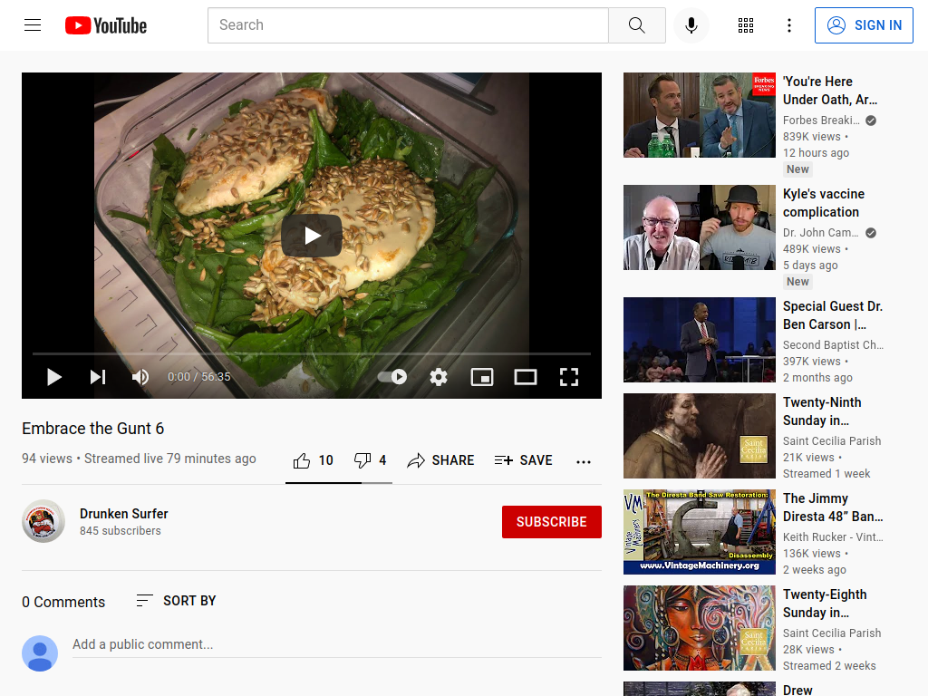Enable miniplayer mode

pos(482,377)
